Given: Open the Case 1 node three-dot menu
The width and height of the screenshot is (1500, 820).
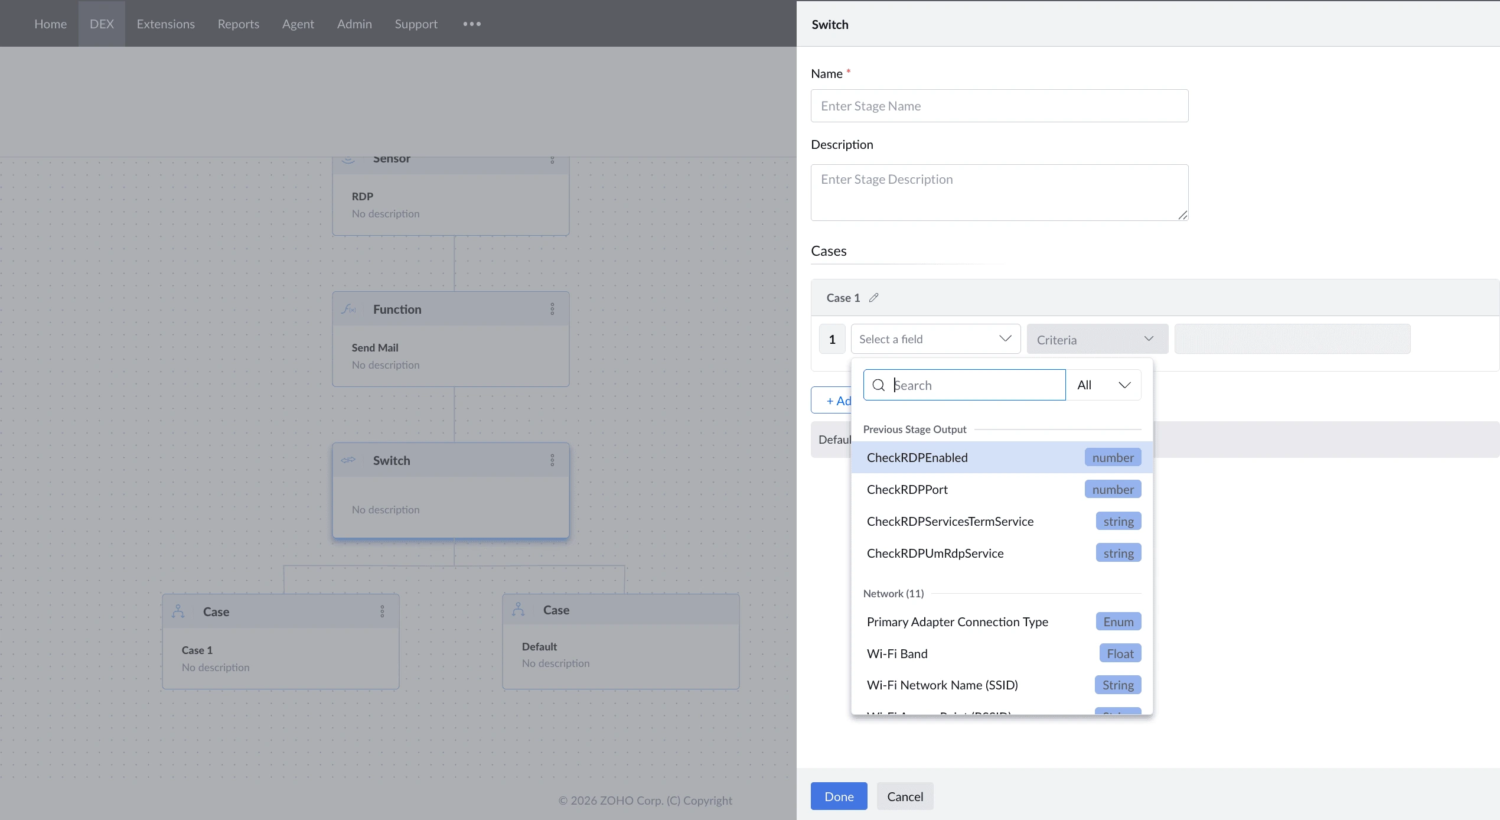Looking at the screenshot, I should pyautogui.click(x=382, y=611).
